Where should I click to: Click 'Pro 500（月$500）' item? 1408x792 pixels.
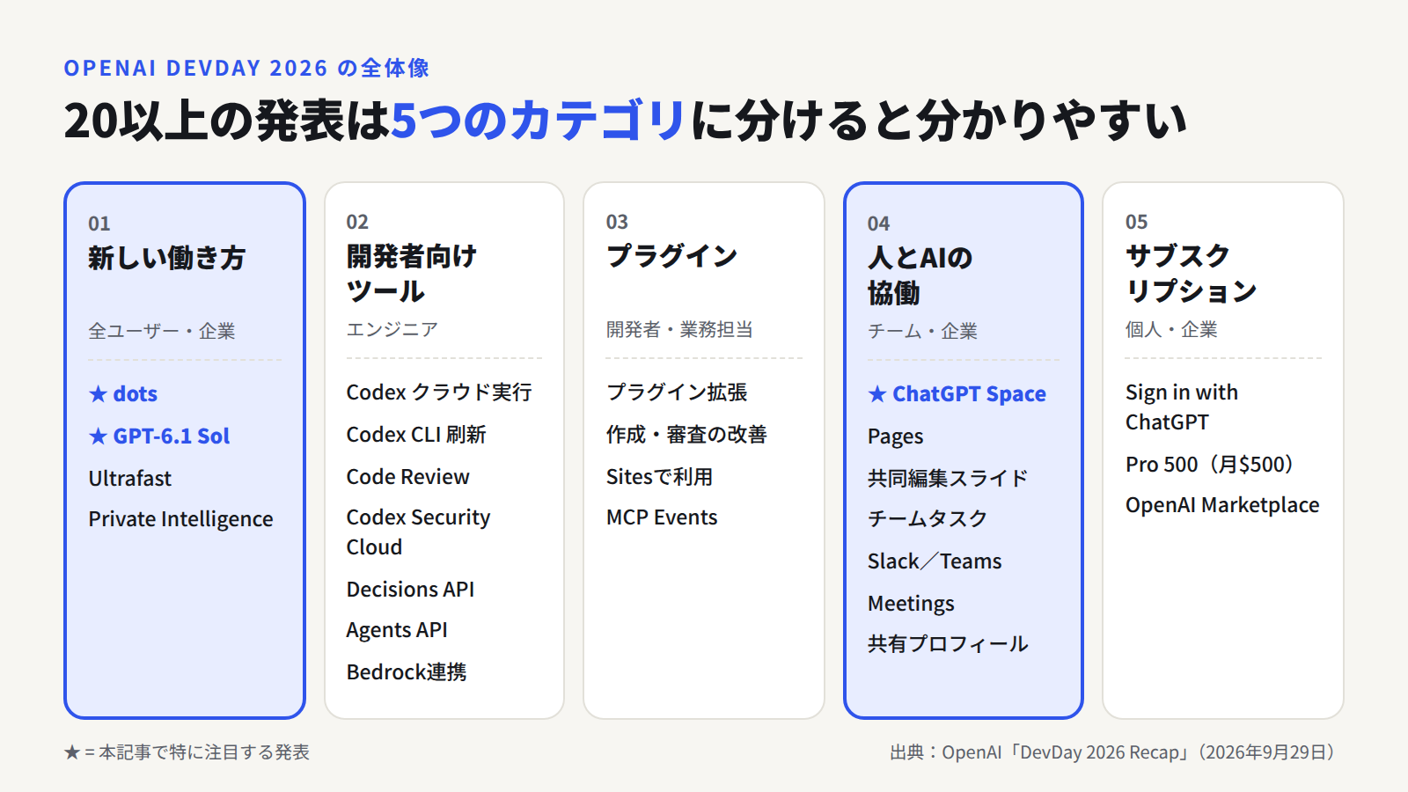tap(1209, 465)
